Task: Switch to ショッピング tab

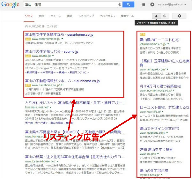Action: point(86,16)
